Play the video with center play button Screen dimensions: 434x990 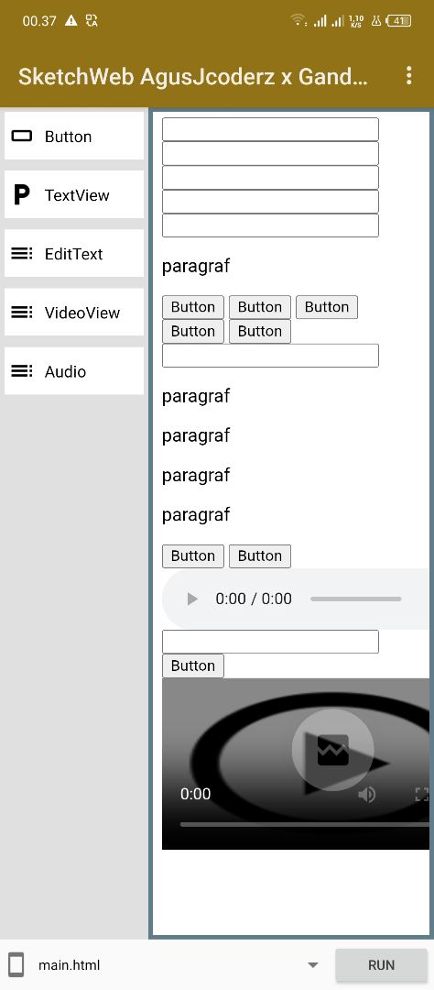click(x=333, y=750)
